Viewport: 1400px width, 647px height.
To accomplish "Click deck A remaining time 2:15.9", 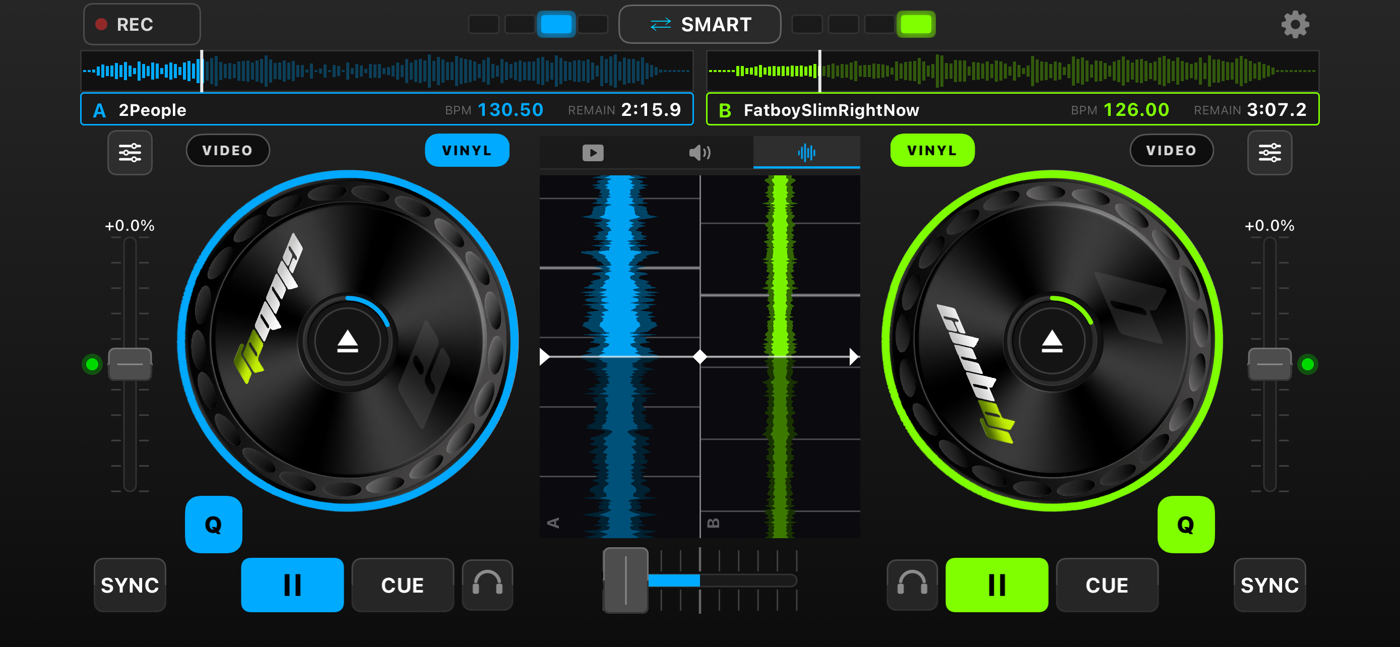I will point(651,110).
